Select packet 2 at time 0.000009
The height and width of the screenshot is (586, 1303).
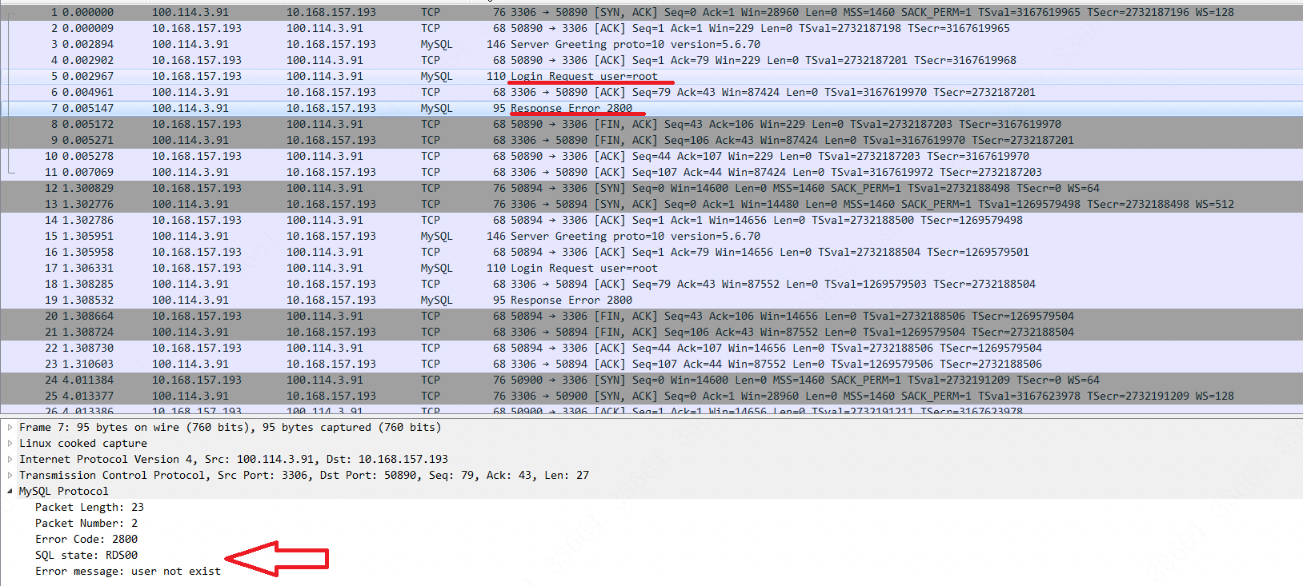tap(651, 28)
